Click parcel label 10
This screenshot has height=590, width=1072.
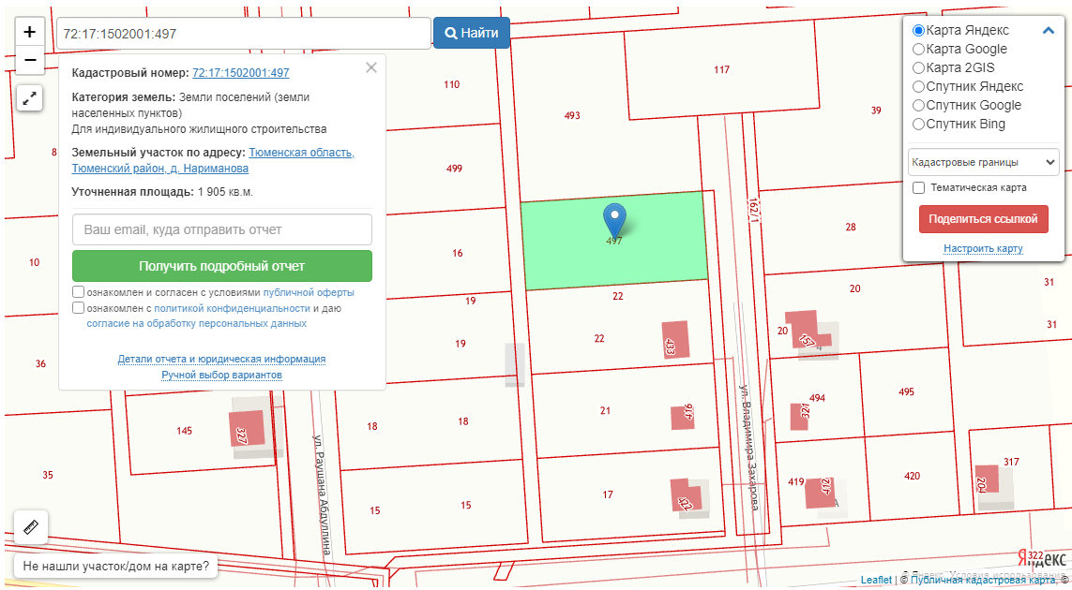34,263
